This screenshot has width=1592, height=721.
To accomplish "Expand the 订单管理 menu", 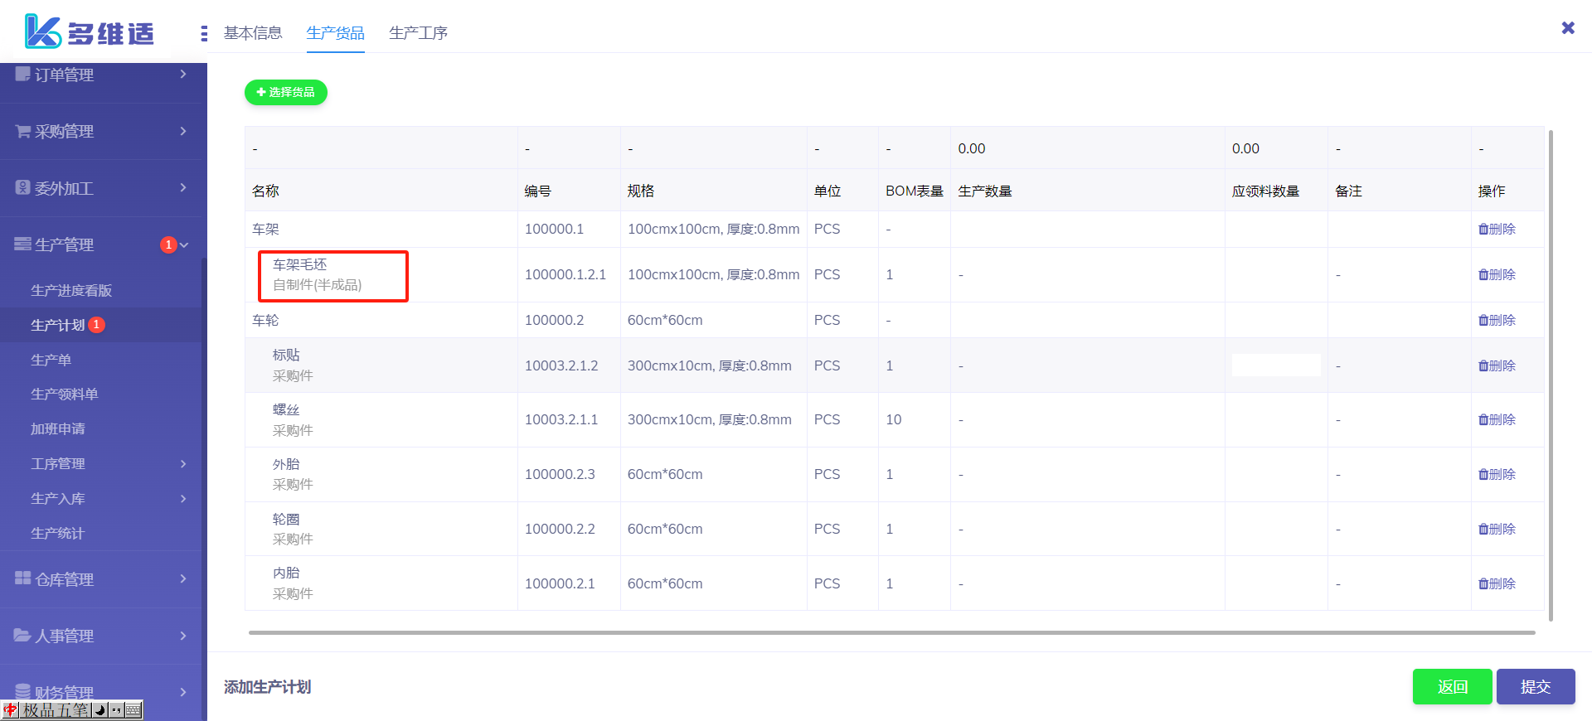I will coord(101,75).
